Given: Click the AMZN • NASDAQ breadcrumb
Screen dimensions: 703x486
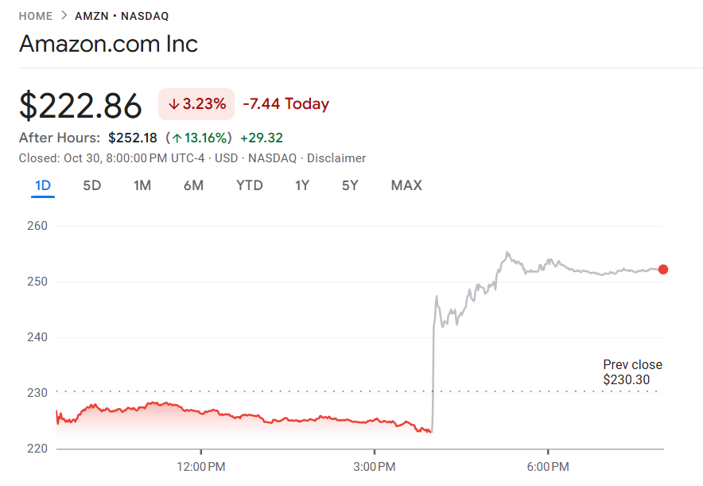Looking at the screenshot, I should point(122,16).
